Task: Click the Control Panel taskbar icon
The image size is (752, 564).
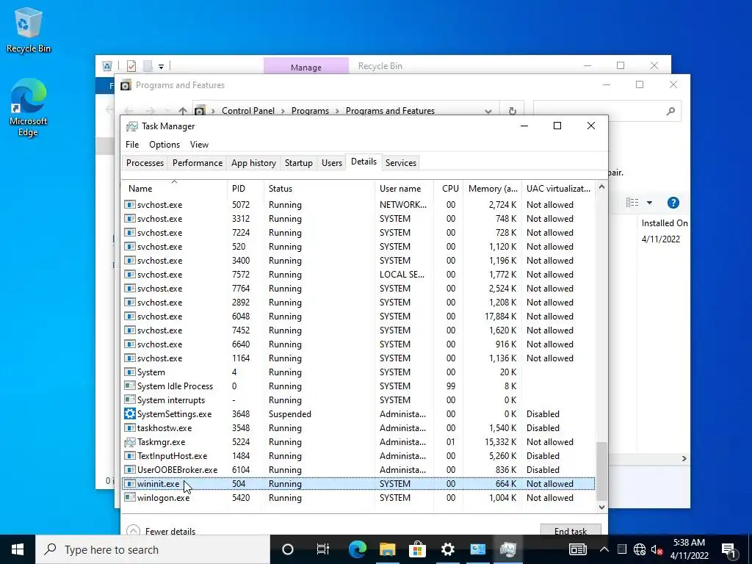Action: point(477,549)
